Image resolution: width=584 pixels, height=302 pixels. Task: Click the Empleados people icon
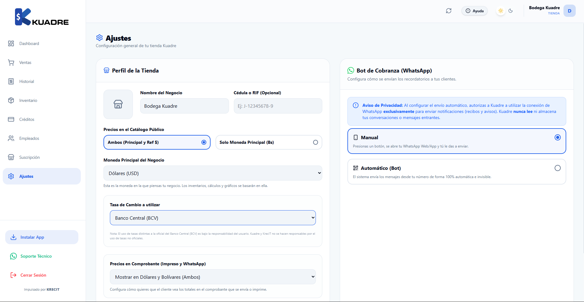tap(11, 138)
